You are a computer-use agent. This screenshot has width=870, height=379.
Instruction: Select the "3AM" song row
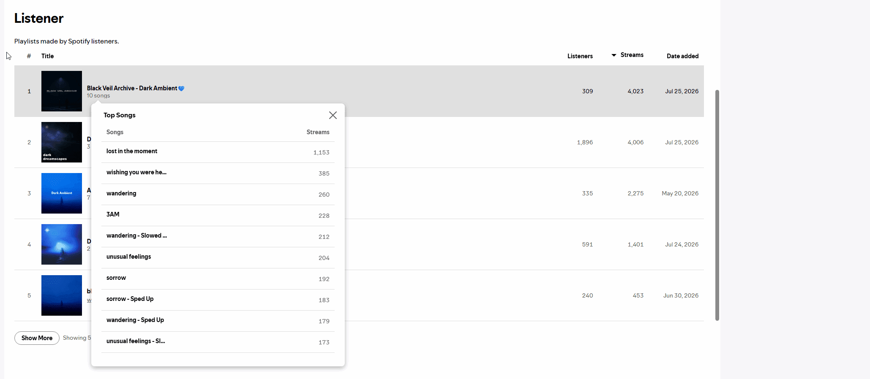tap(218, 215)
